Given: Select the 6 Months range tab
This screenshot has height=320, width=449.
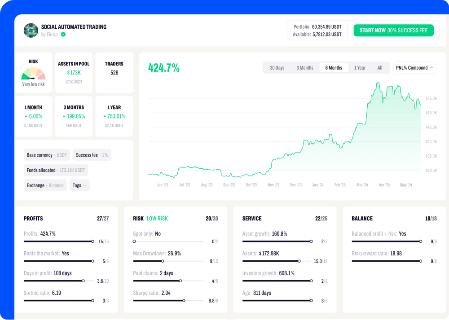Looking at the screenshot, I should pos(334,68).
